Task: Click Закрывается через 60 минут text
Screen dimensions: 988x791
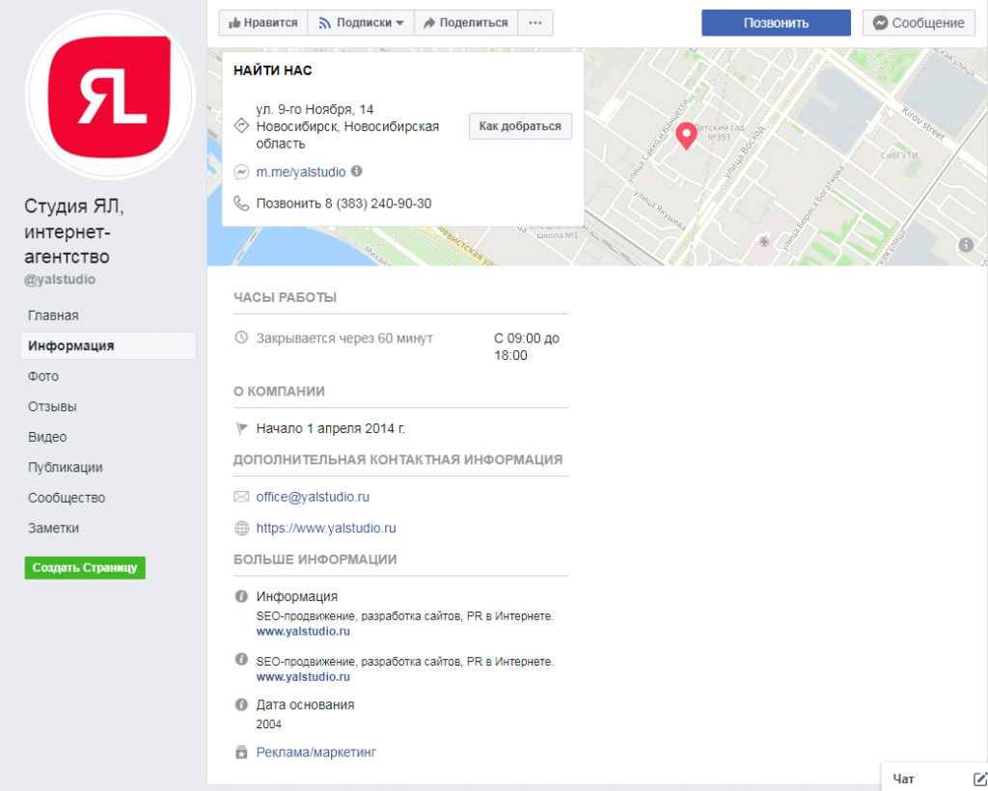Action: click(x=344, y=339)
